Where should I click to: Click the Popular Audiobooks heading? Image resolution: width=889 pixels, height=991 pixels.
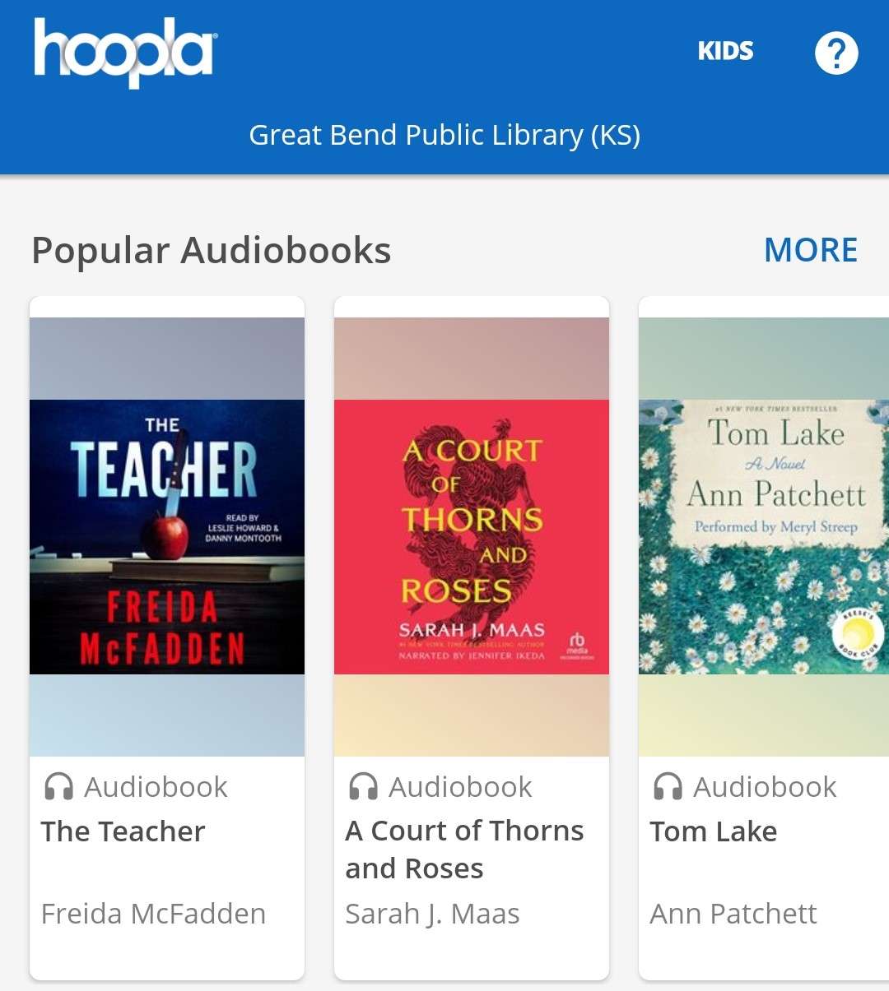[x=212, y=250]
